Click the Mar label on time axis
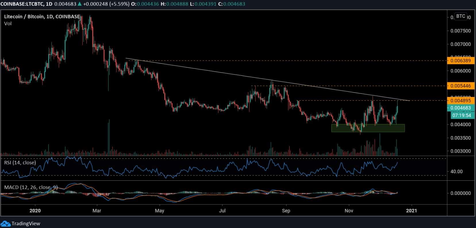 pos(97,211)
